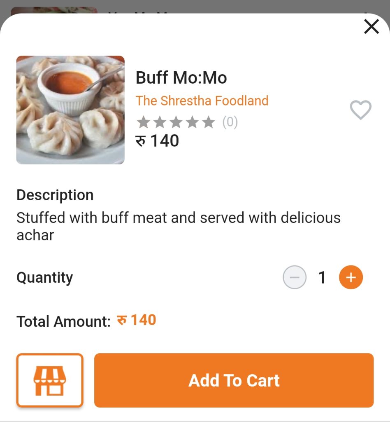390x422 pixels.
Task: Tap the five-star rating row
Action: click(x=176, y=122)
